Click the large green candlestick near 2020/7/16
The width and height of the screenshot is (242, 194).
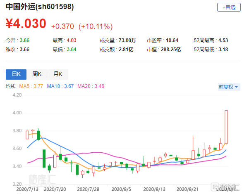[x=44, y=159]
